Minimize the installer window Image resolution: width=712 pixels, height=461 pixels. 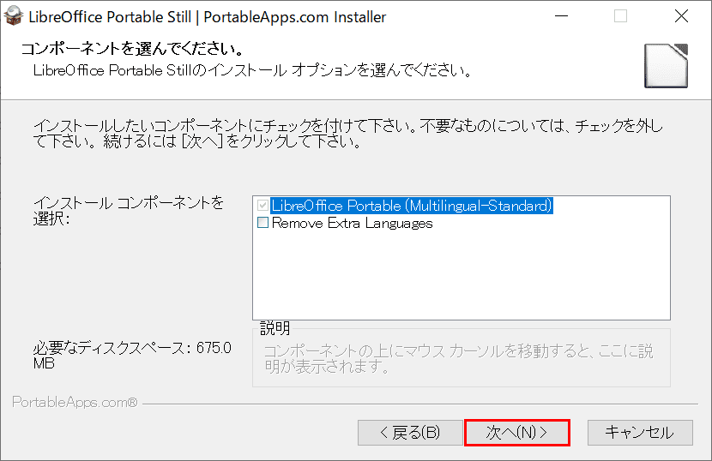(x=561, y=16)
